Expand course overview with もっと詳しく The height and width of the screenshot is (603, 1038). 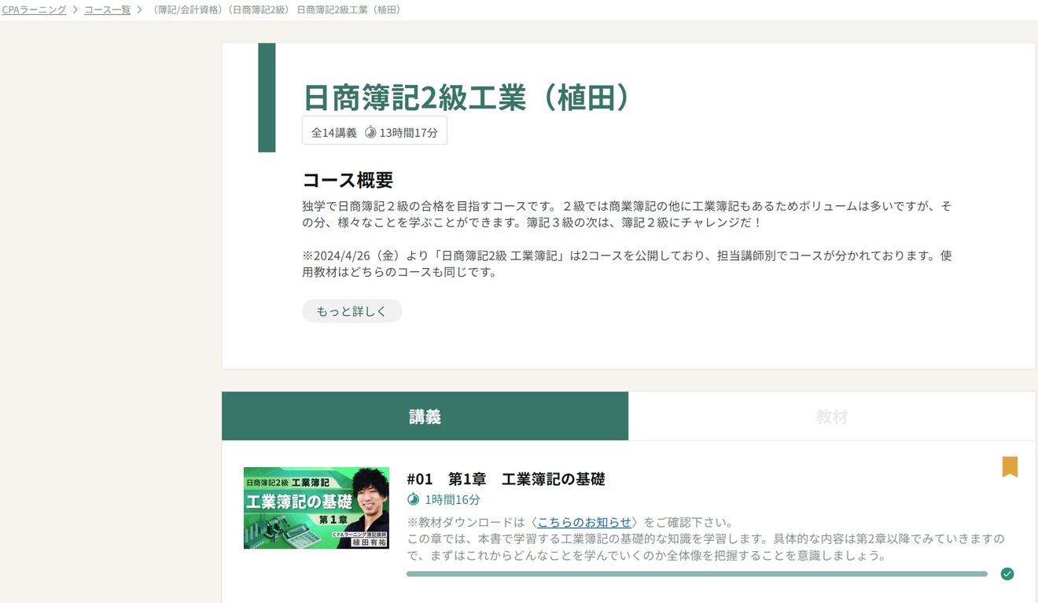[352, 311]
